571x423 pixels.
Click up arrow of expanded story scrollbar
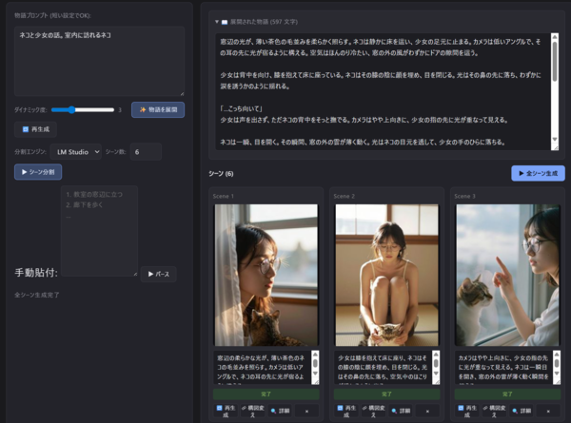555,37
